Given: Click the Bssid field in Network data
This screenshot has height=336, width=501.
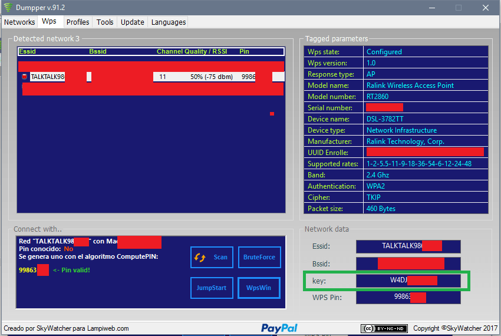Looking at the screenshot, I should pyautogui.click(x=408, y=263).
